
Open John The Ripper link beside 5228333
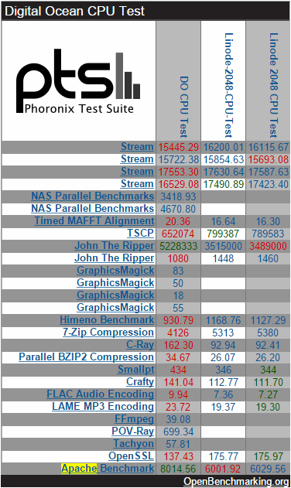coord(114,246)
